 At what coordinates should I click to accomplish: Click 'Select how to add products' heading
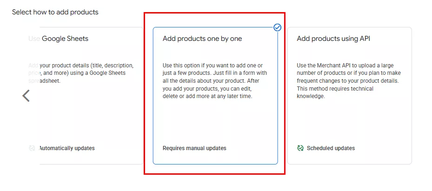(55, 12)
